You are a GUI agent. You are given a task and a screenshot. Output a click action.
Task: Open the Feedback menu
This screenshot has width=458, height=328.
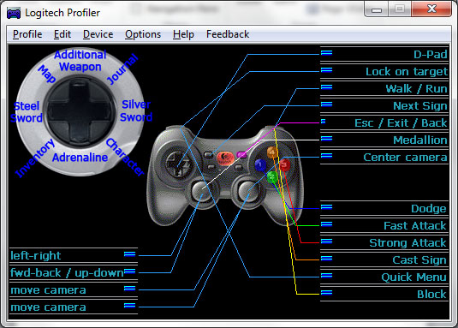pyautogui.click(x=228, y=34)
